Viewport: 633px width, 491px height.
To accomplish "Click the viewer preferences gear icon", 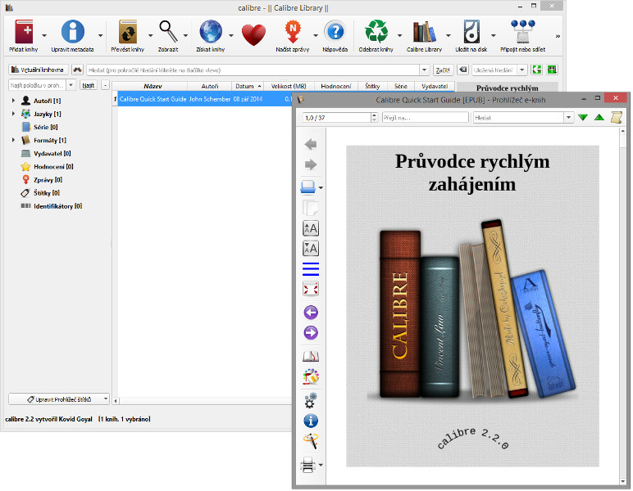I will tap(311, 401).
